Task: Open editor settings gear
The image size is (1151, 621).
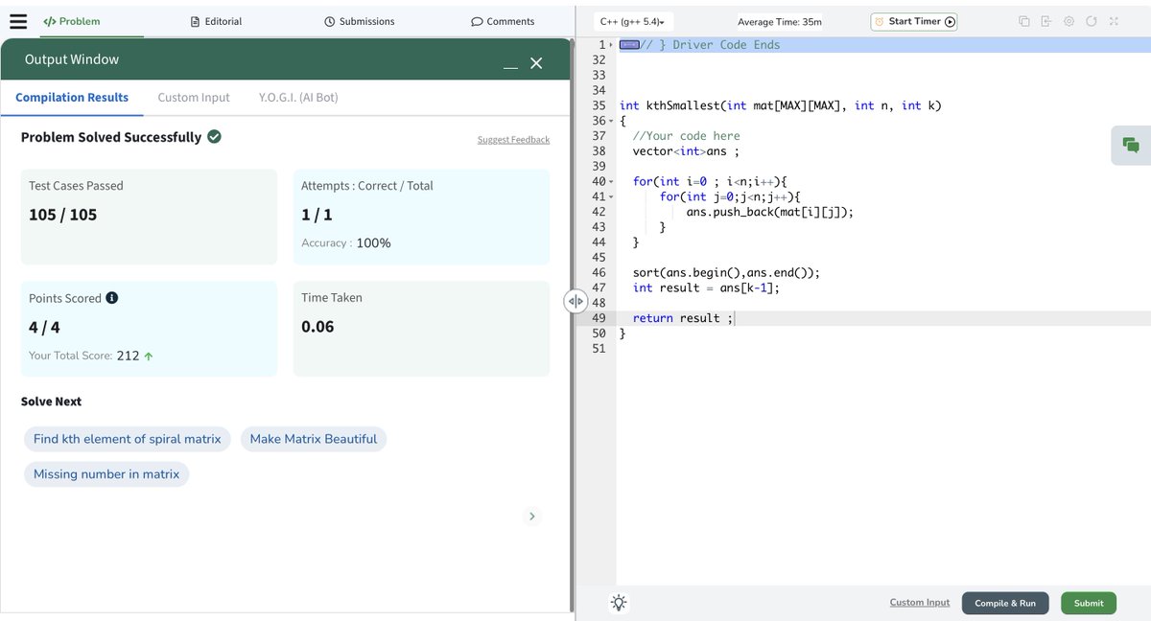Action: pos(1069,21)
